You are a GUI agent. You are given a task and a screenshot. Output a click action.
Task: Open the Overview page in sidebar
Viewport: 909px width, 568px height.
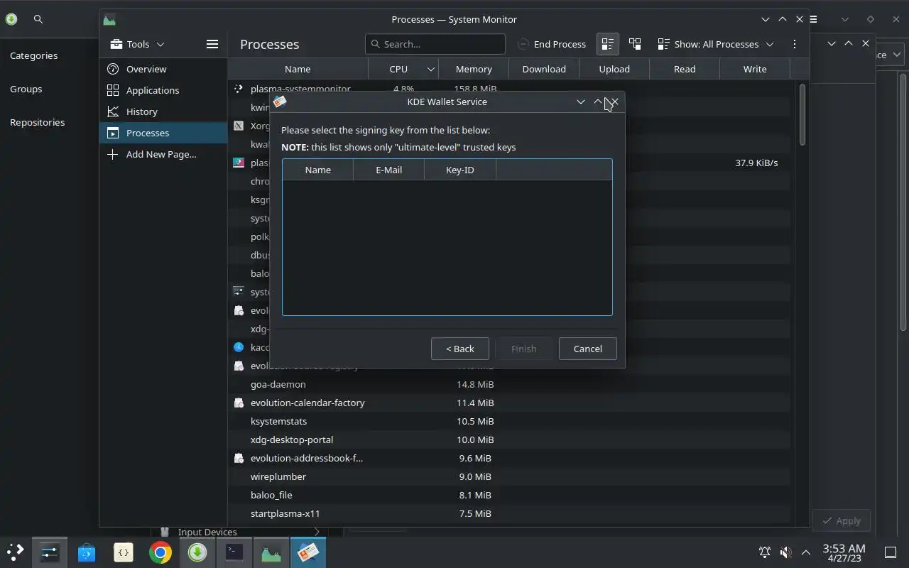[x=163, y=69]
